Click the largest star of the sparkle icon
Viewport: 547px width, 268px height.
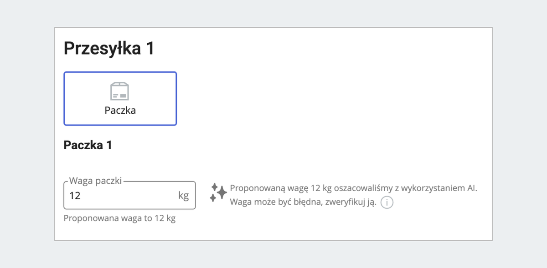[221, 193]
